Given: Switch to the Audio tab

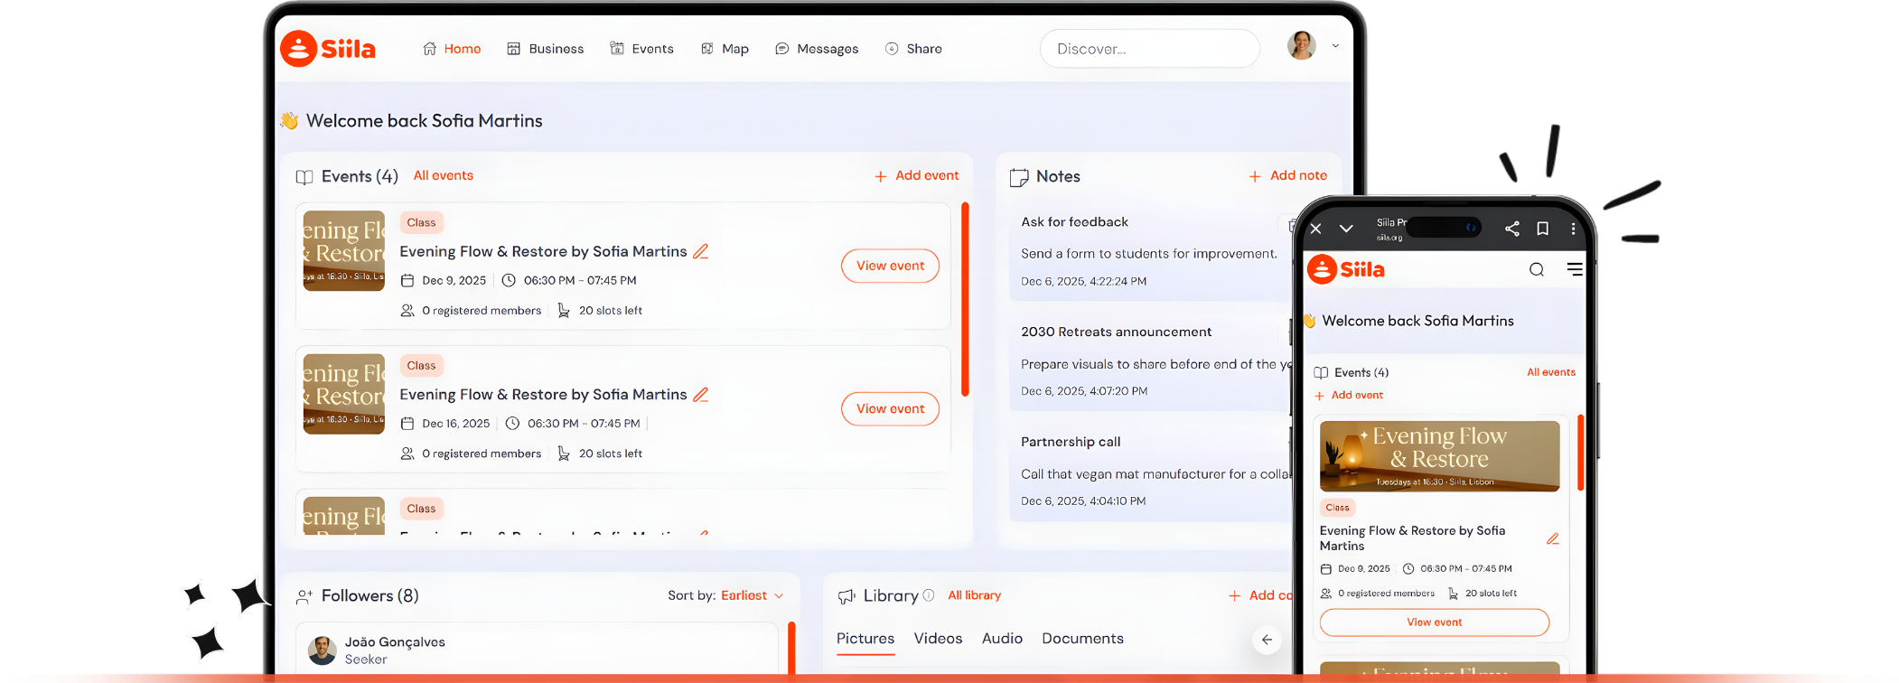Looking at the screenshot, I should tap(1002, 639).
